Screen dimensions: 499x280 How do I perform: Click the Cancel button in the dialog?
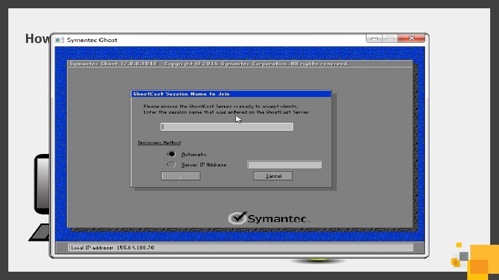pos(273,176)
